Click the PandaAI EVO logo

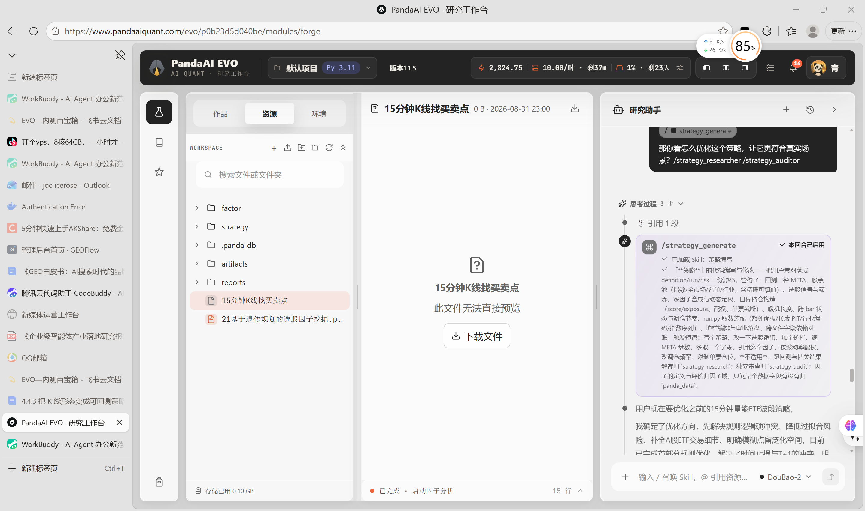157,68
